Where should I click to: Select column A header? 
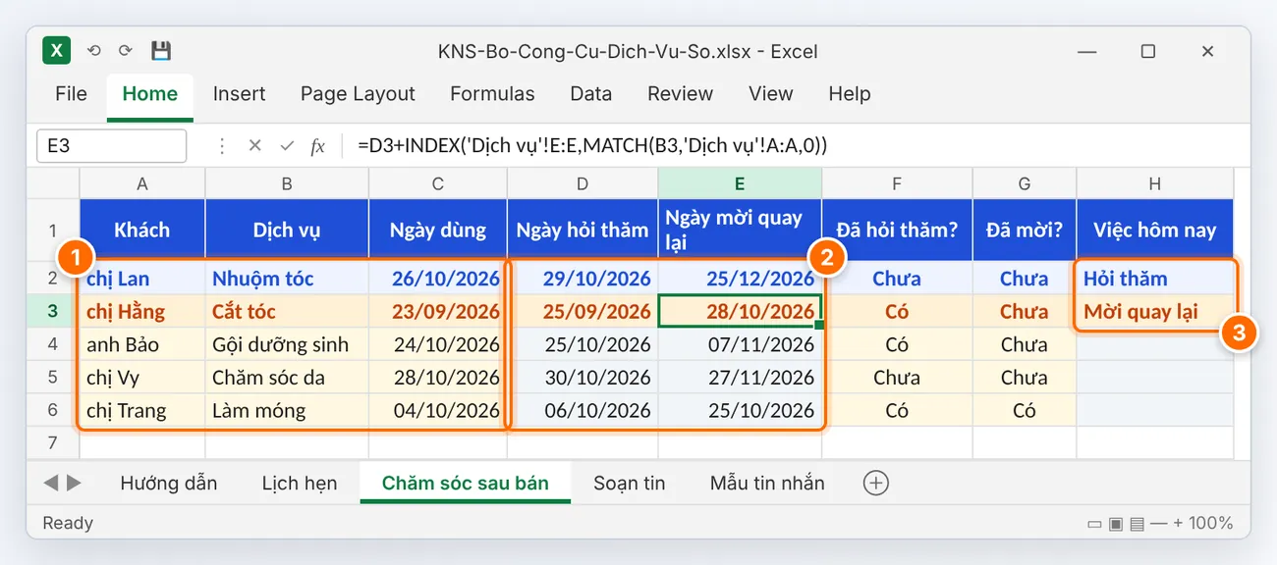coord(142,183)
